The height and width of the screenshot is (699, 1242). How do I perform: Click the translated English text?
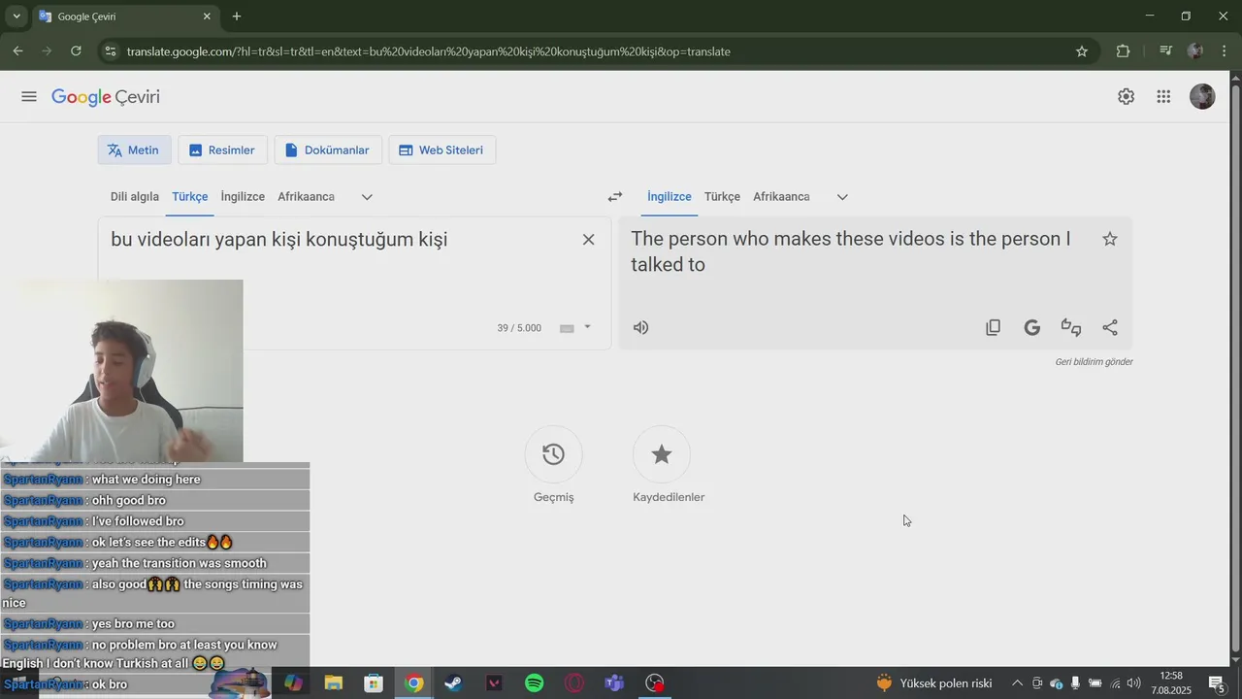[x=851, y=251]
